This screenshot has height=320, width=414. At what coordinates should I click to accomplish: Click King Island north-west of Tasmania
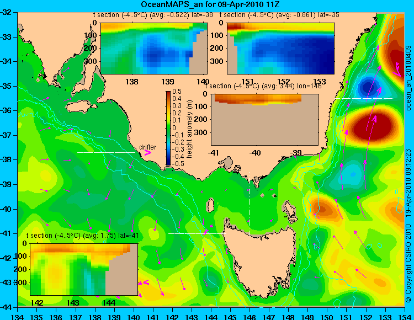click(x=210, y=205)
